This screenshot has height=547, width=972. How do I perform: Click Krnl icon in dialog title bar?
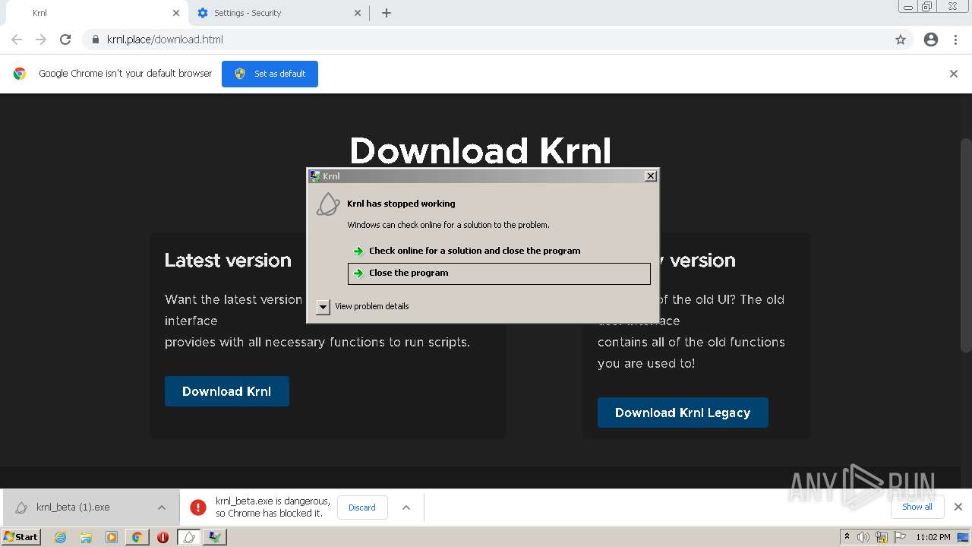pyautogui.click(x=315, y=175)
